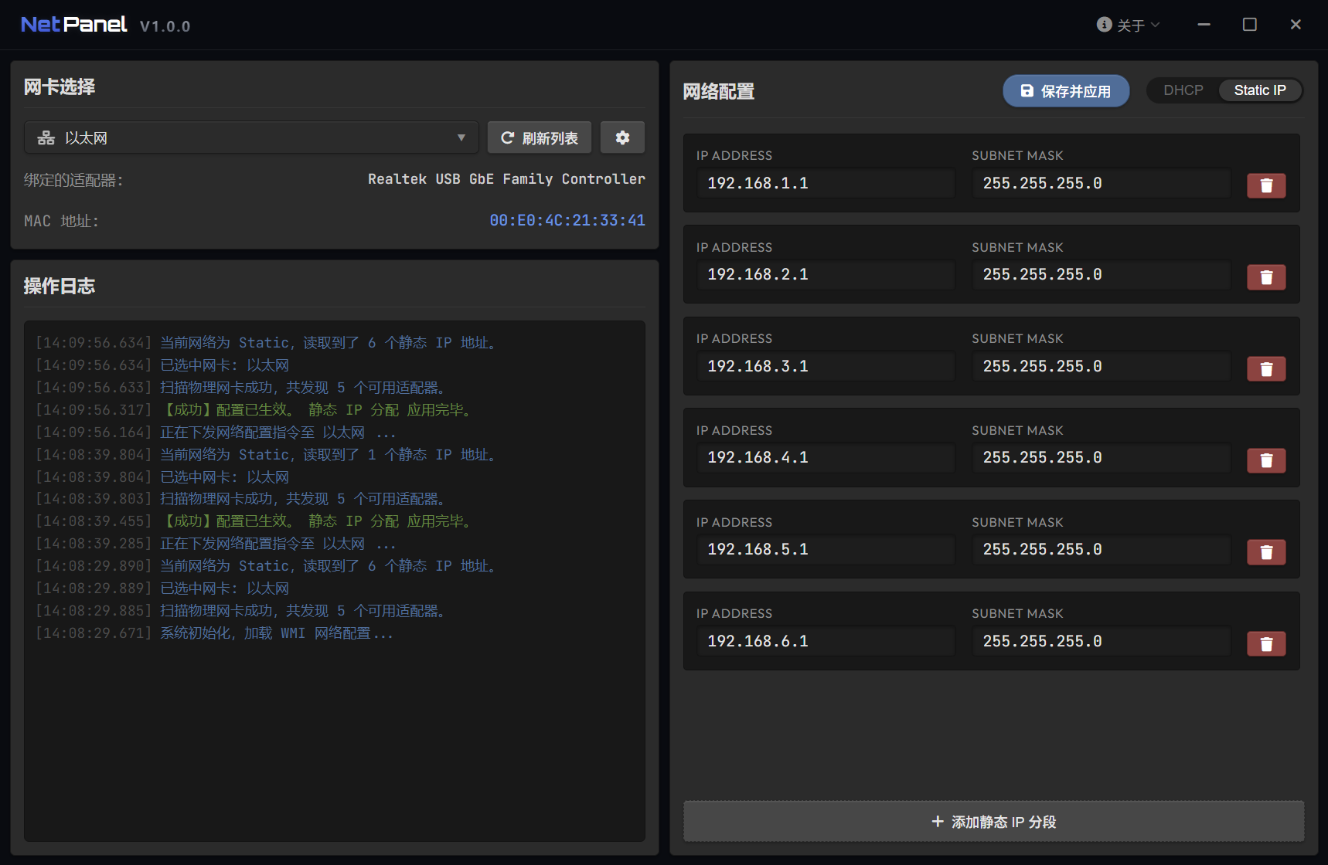Viewport: 1328px width, 865px height.
Task: Open the 以太网 adapter dropdown
Action: pos(251,137)
